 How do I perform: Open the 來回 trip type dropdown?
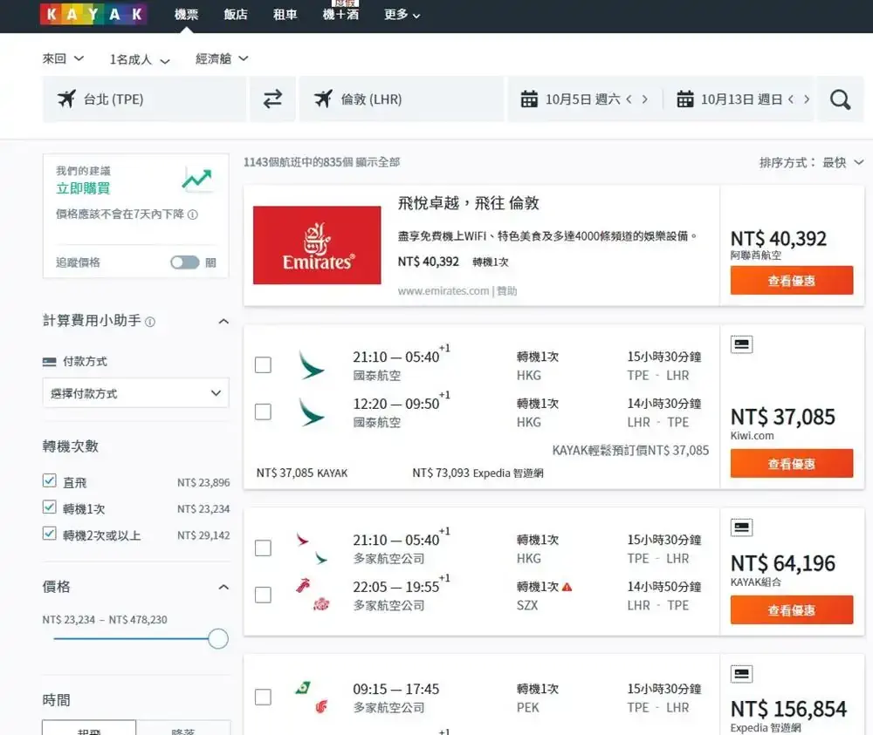coord(63,58)
